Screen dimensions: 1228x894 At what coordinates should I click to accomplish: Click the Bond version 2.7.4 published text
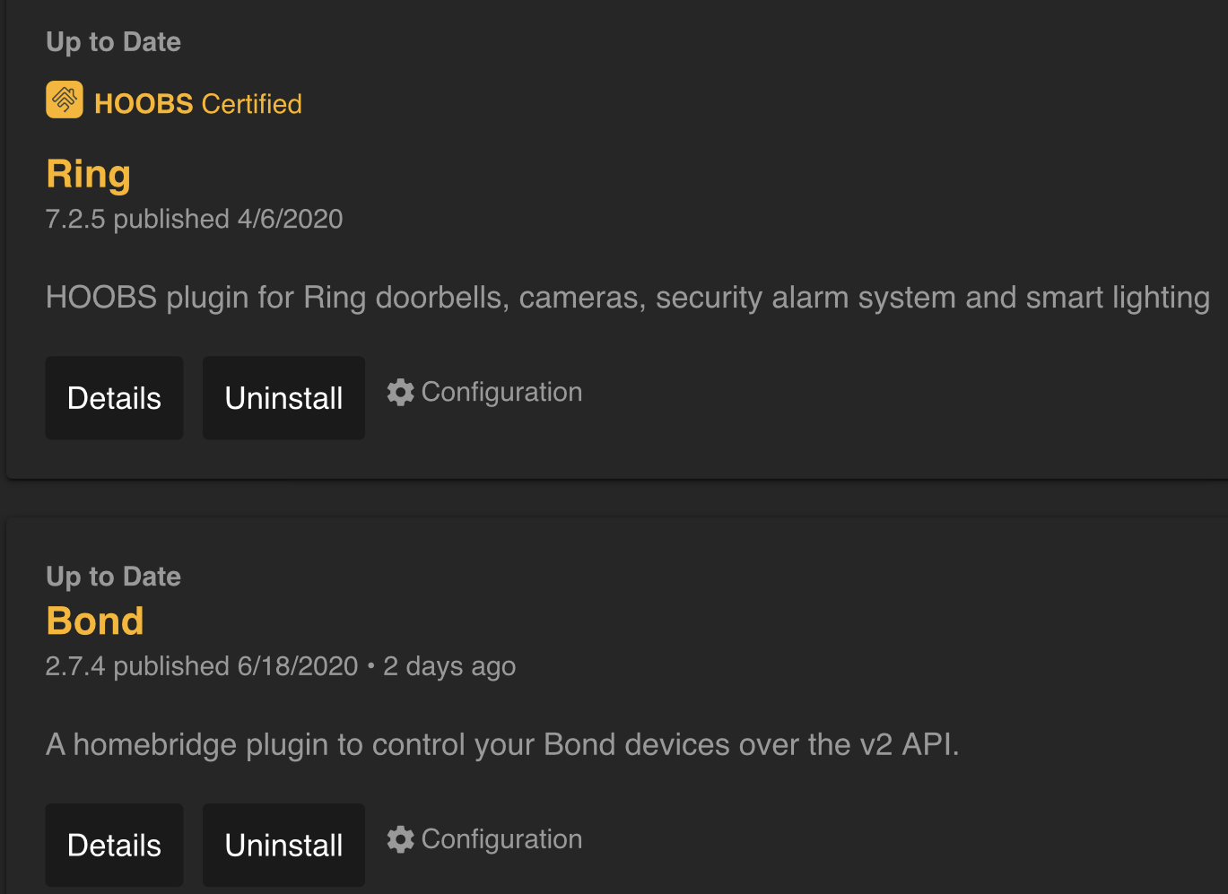pyautogui.click(x=202, y=666)
